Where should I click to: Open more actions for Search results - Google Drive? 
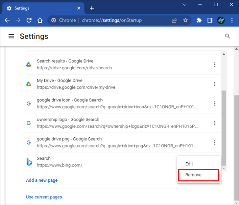215,65
